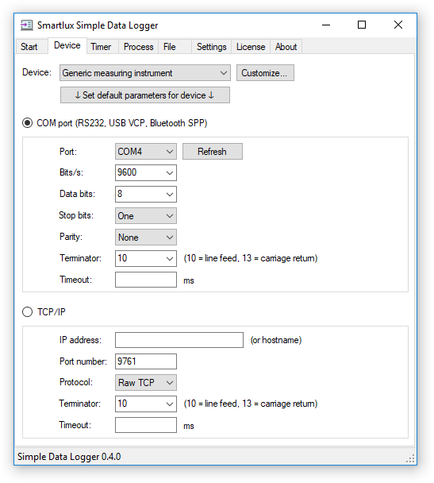
Task: Go to the Process tab
Action: [x=138, y=47]
